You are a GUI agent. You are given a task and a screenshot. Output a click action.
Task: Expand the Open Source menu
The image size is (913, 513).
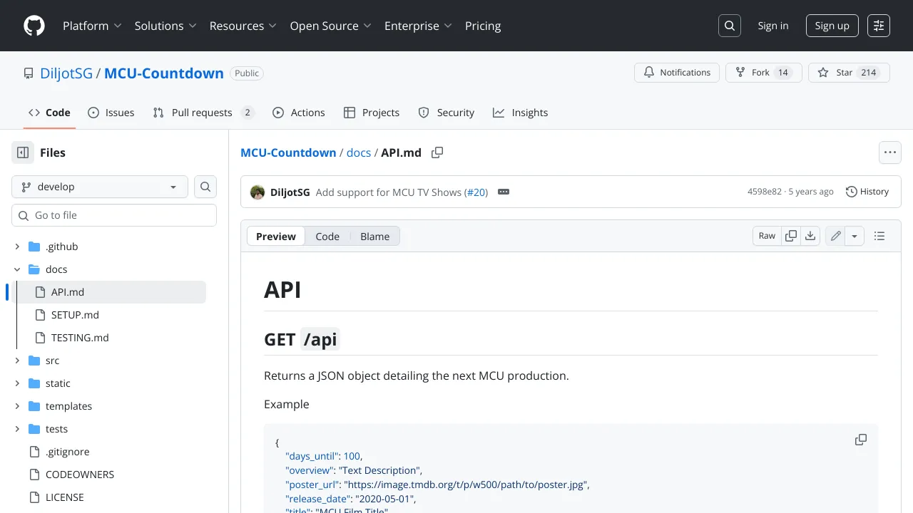coord(331,26)
